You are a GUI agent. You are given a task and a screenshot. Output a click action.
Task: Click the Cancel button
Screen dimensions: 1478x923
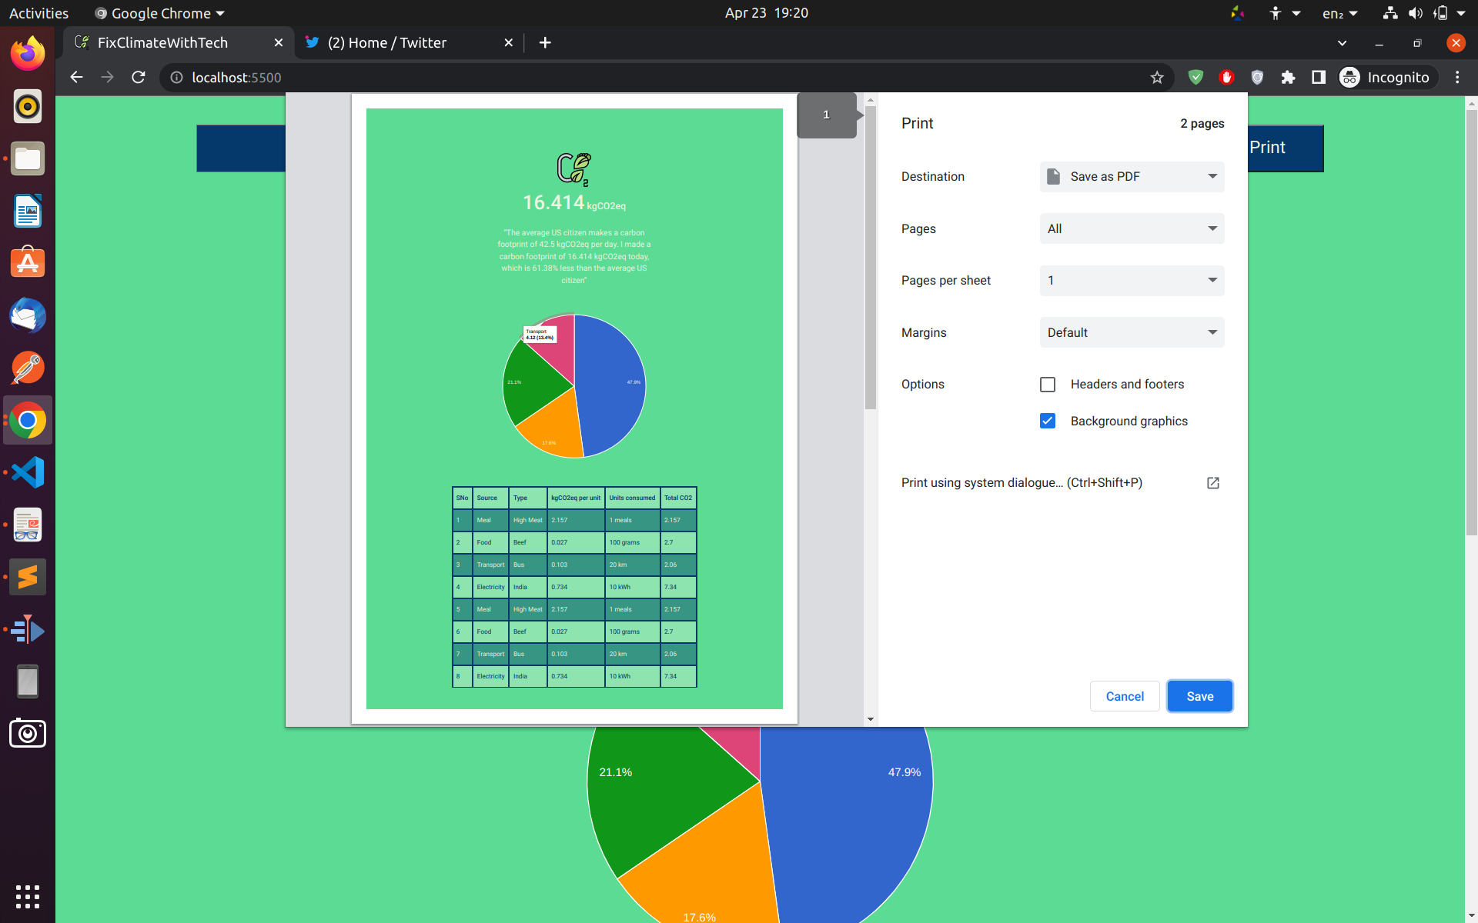click(x=1125, y=696)
